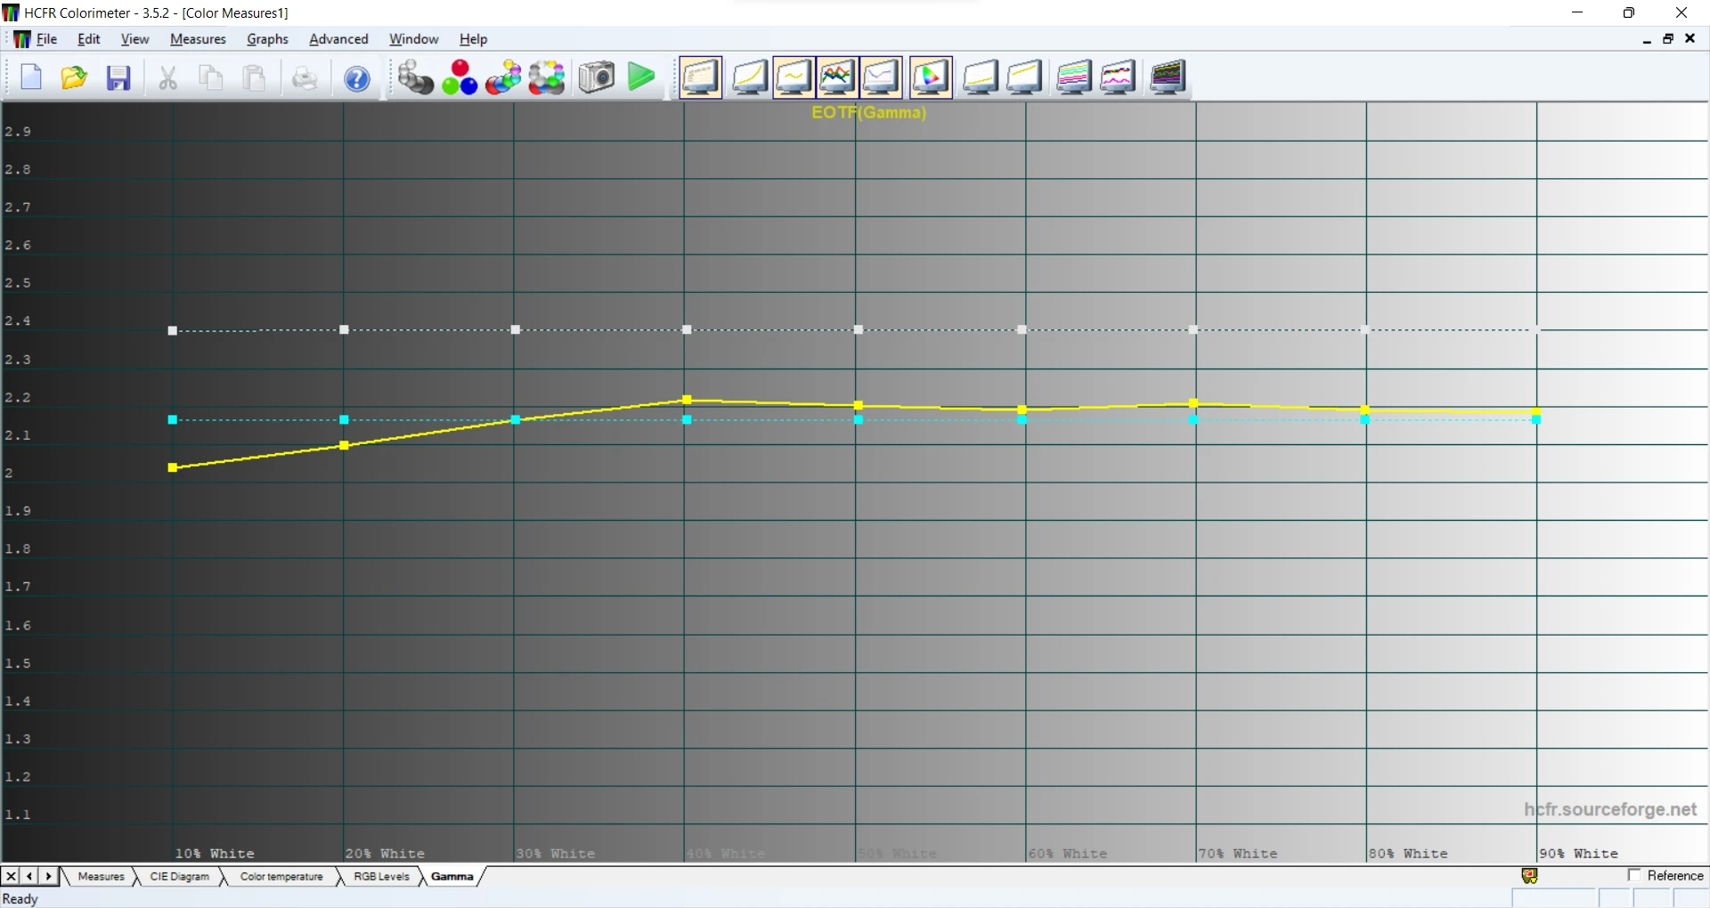Click yellow gamma point at 70% White
This screenshot has height=908, width=1710.
pos(1193,403)
